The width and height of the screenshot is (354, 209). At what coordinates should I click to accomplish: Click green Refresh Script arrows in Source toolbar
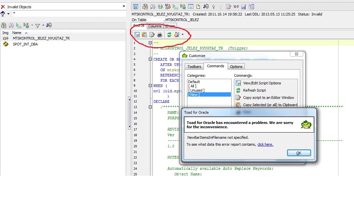(x=169, y=35)
